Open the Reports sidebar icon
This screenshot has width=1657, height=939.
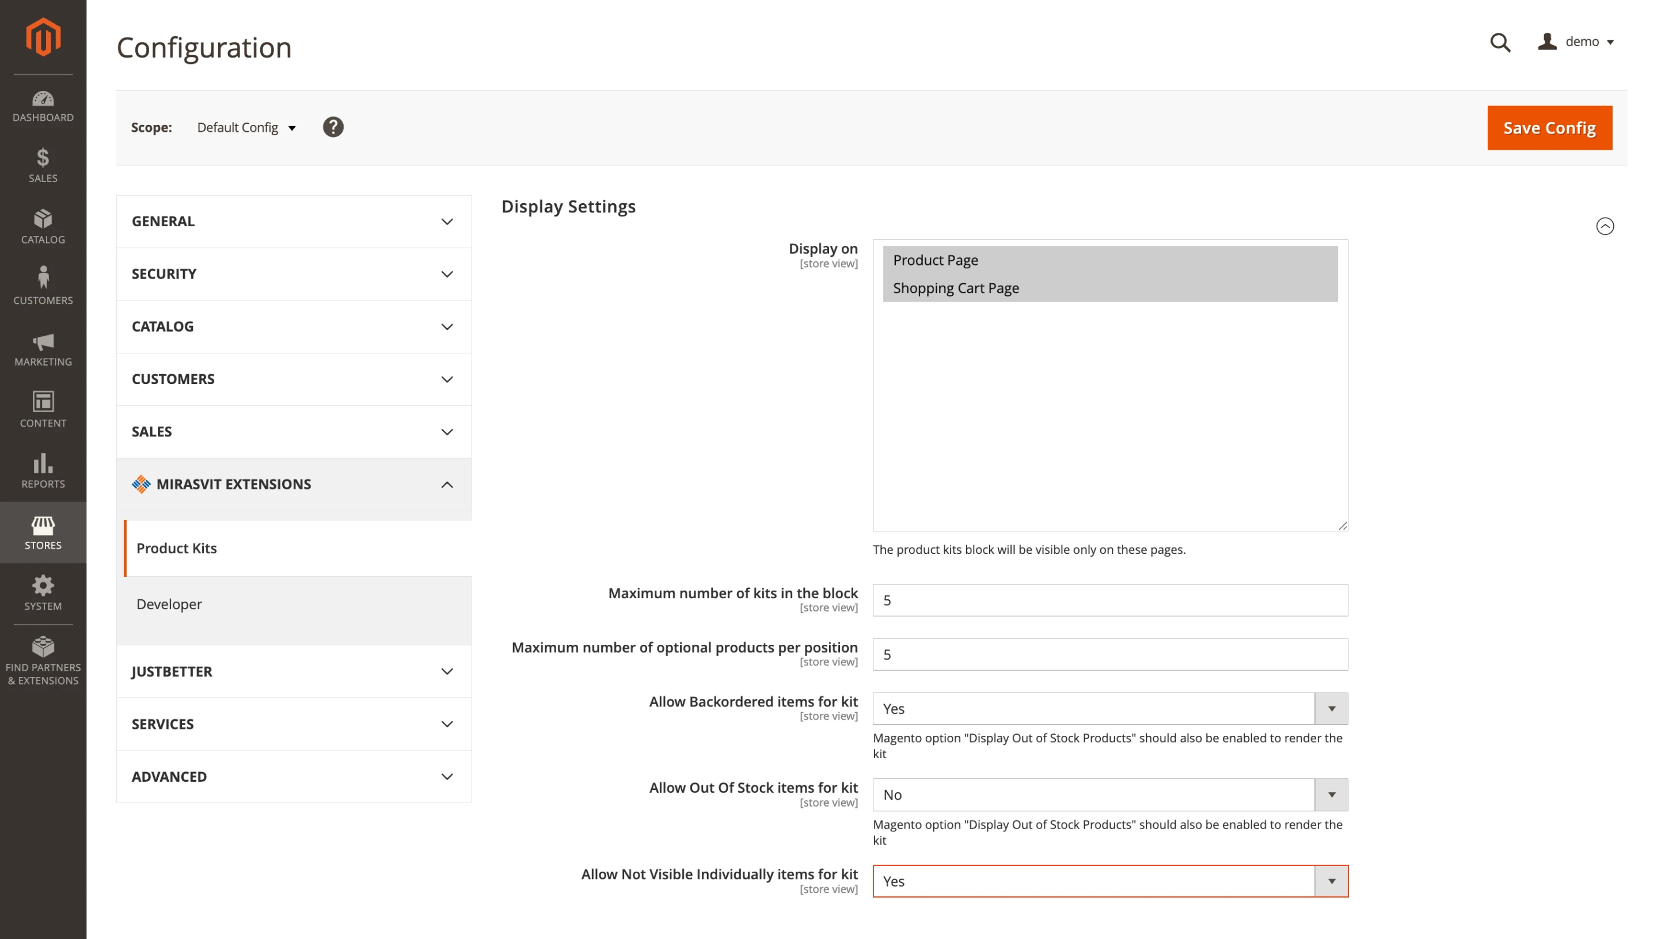pos(43,472)
